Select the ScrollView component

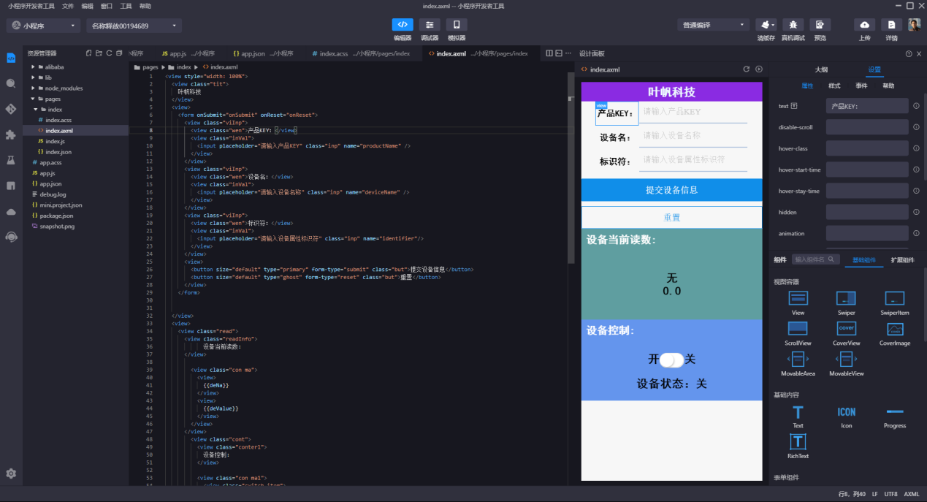click(x=798, y=333)
